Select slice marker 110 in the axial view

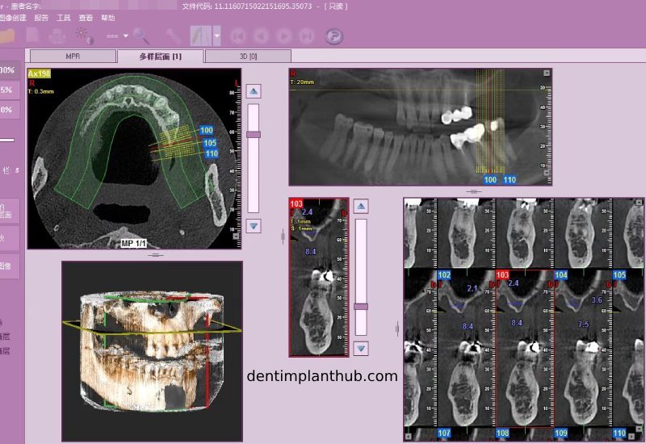coord(212,153)
